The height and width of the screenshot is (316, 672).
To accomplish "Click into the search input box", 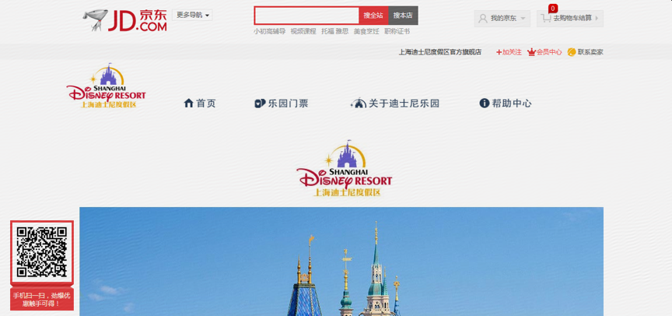I will pos(306,15).
